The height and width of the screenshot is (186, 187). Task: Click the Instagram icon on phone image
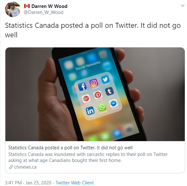point(94,83)
